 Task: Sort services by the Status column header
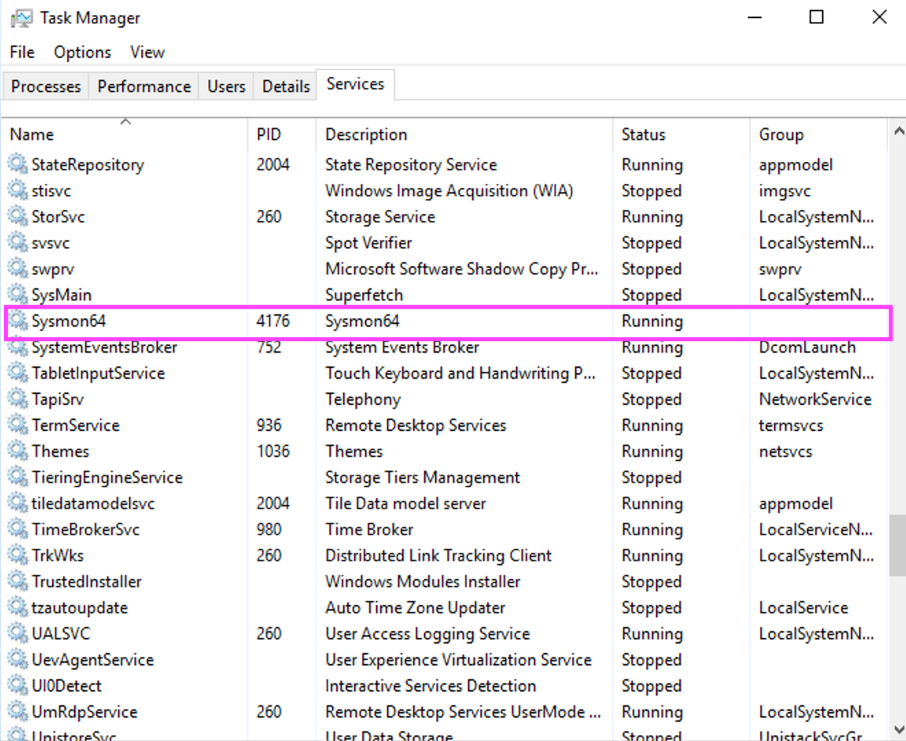coord(643,134)
